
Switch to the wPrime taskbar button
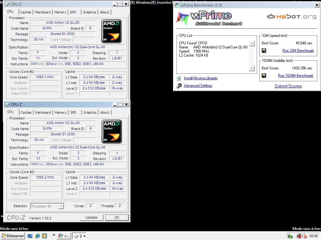tap(64, 236)
